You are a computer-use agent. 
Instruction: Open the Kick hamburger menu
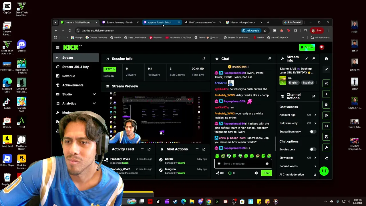click(x=58, y=47)
